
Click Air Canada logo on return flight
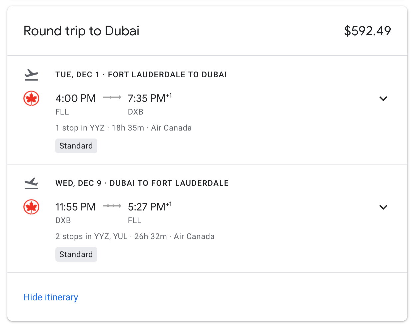(31, 207)
